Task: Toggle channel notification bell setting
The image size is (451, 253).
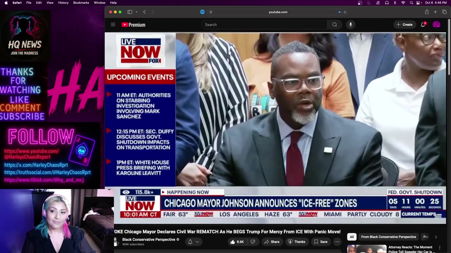Action: point(190,242)
